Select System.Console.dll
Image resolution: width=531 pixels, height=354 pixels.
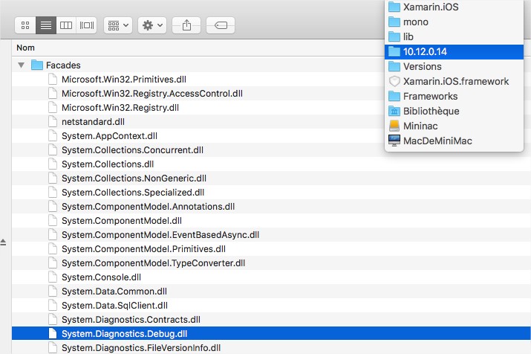click(x=101, y=277)
